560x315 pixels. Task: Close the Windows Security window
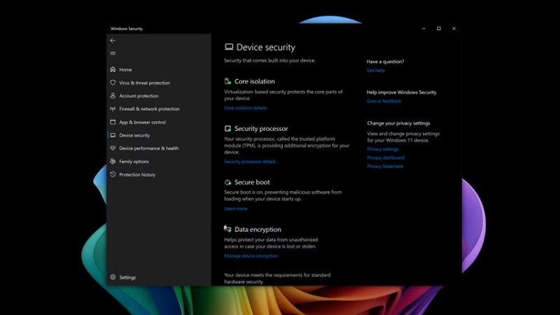point(454,29)
